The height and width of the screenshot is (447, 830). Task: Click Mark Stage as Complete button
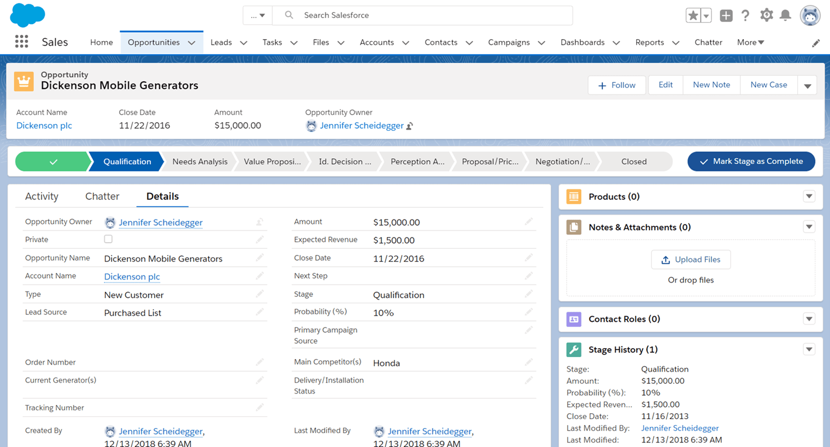coord(751,162)
